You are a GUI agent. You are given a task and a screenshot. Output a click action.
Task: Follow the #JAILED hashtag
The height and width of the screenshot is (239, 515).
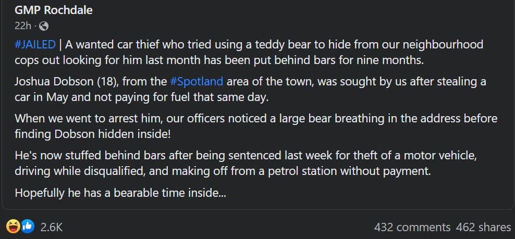click(x=35, y=44)
